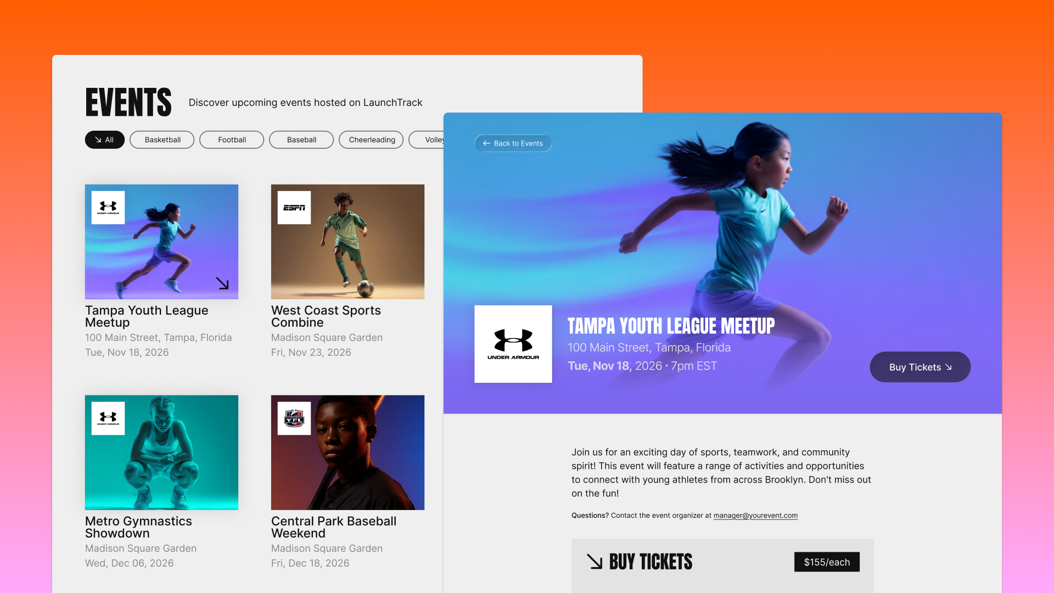Click large Under Armour logo in event header
Screen dimensions: 1054x593
pos(513,344)
